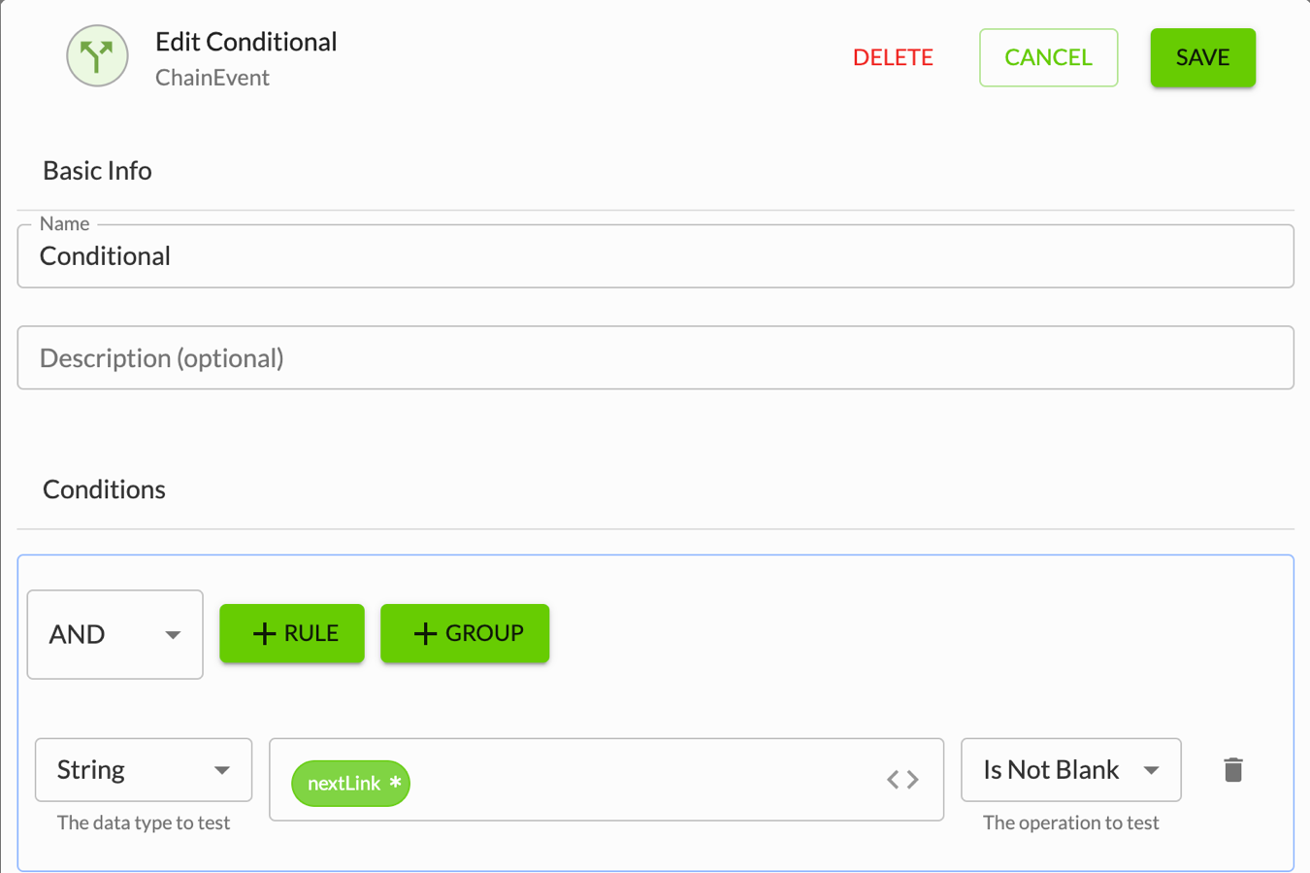Save the conditional
The image size is (1310, 873).
click(x=1202, y=57)
